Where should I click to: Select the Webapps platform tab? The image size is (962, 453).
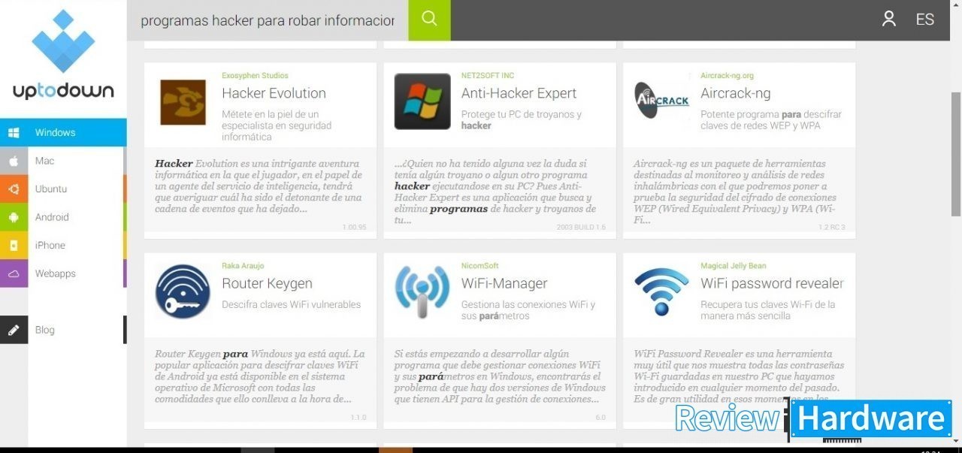click(63, 273)
